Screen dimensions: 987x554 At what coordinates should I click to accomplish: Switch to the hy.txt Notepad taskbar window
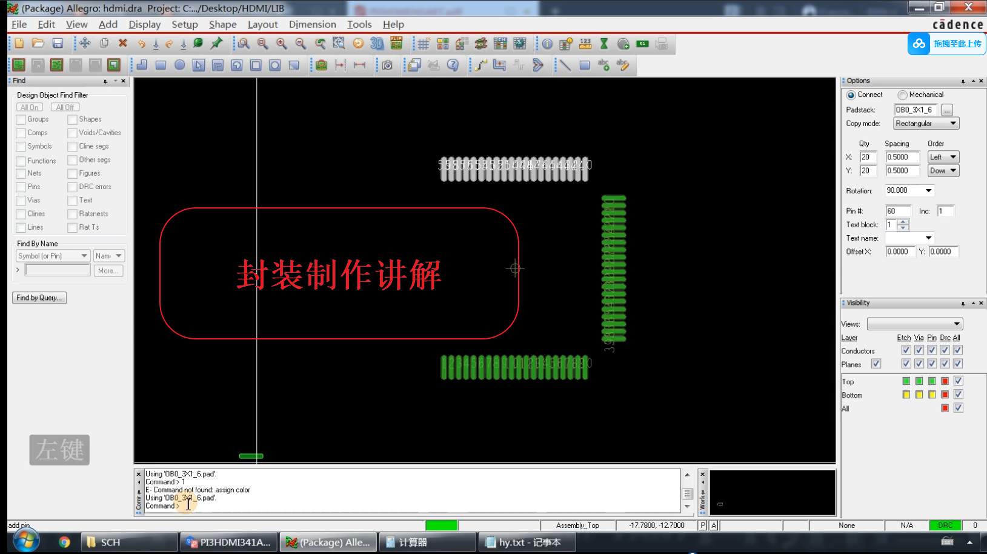(x=527, y=542)
